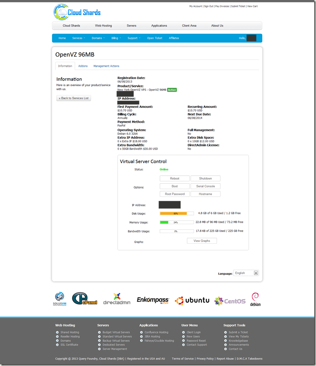Click the Root Password button

(x=175, y=194)
